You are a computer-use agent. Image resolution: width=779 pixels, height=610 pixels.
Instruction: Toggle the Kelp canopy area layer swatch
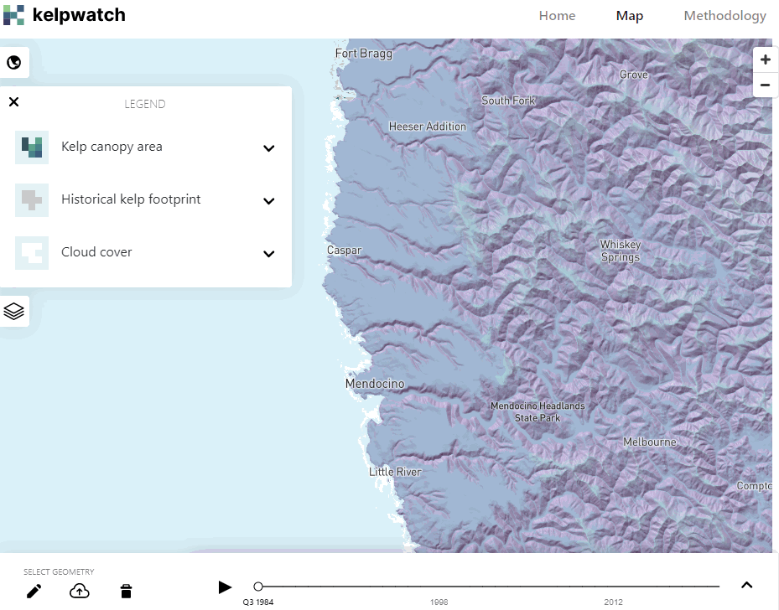tap(32, 147)
